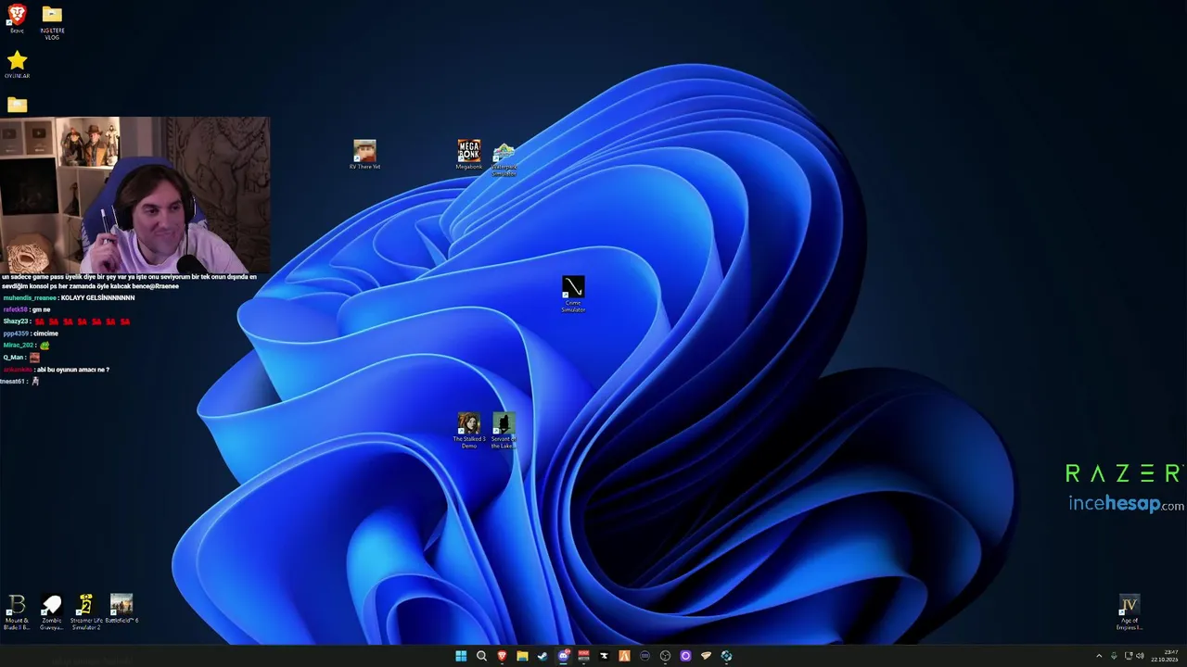Open the dark round taskbar app icon

(x=645, y=656)
